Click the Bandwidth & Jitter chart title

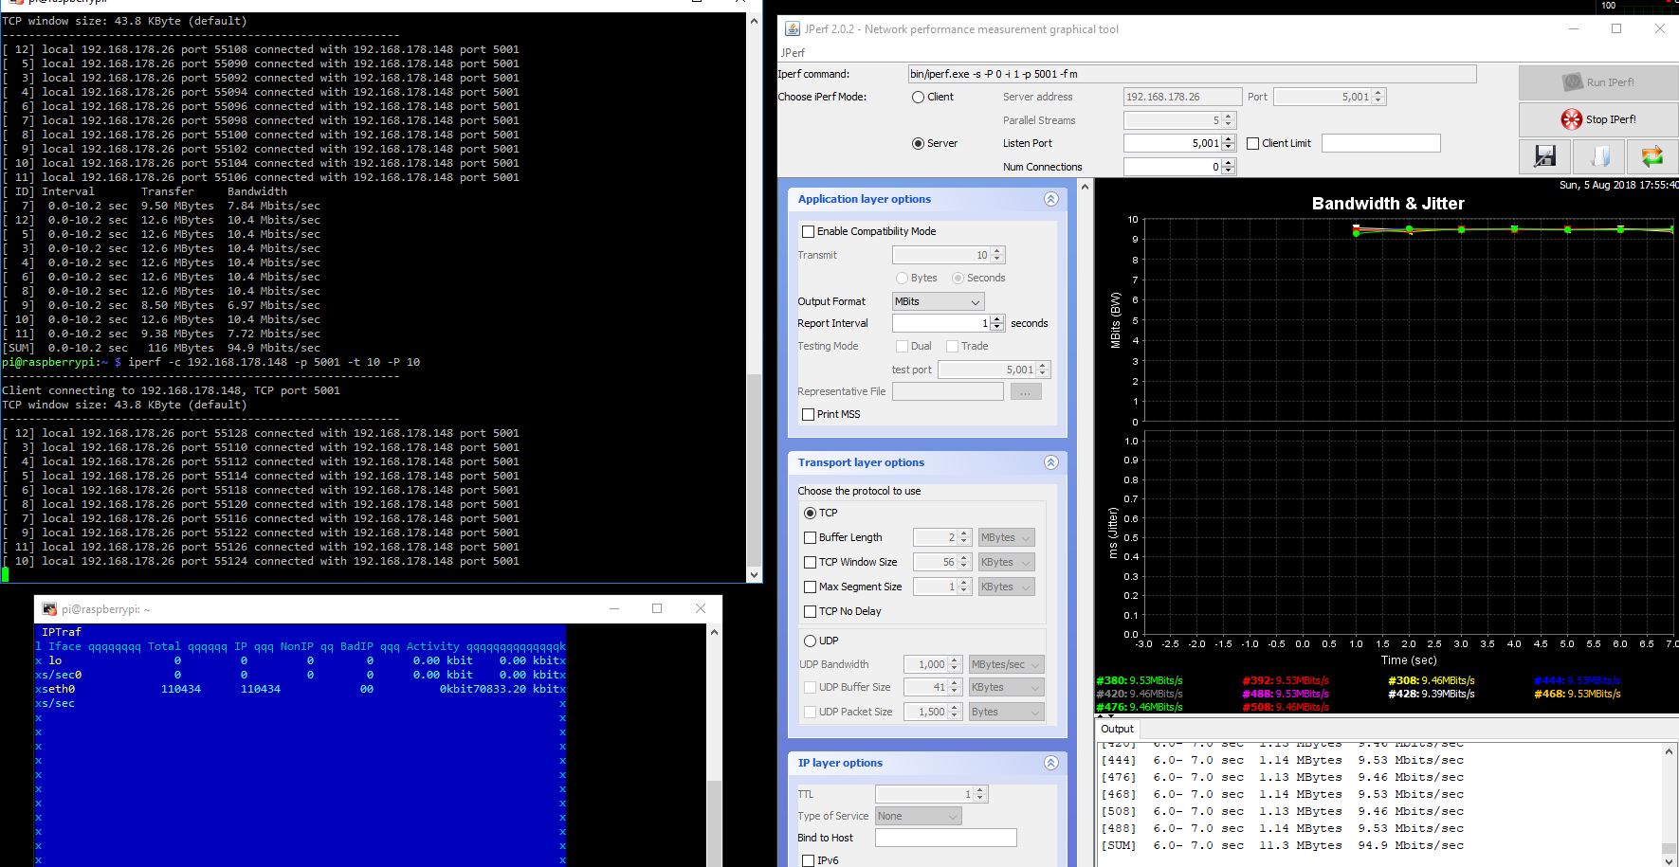pos(1388,204)
